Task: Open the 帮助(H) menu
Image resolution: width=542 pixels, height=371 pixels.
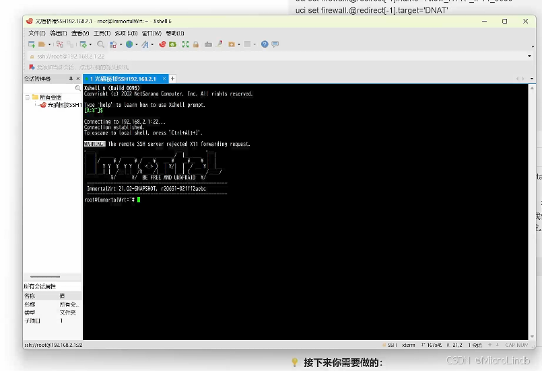Action: (x=175, y=33)
